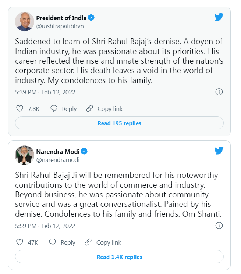The image size is (241, 274).
Task: Reply to Narendra Modi's tweet
Action: [62, 242]
